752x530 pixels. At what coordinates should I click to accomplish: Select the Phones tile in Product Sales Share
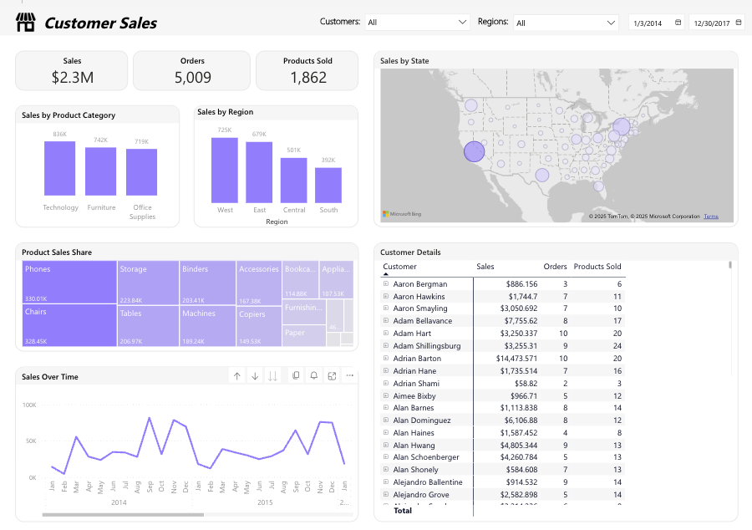point(69,282)
